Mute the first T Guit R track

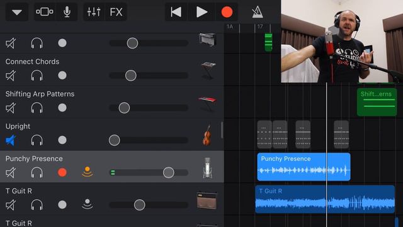click(x=11, y=205)
